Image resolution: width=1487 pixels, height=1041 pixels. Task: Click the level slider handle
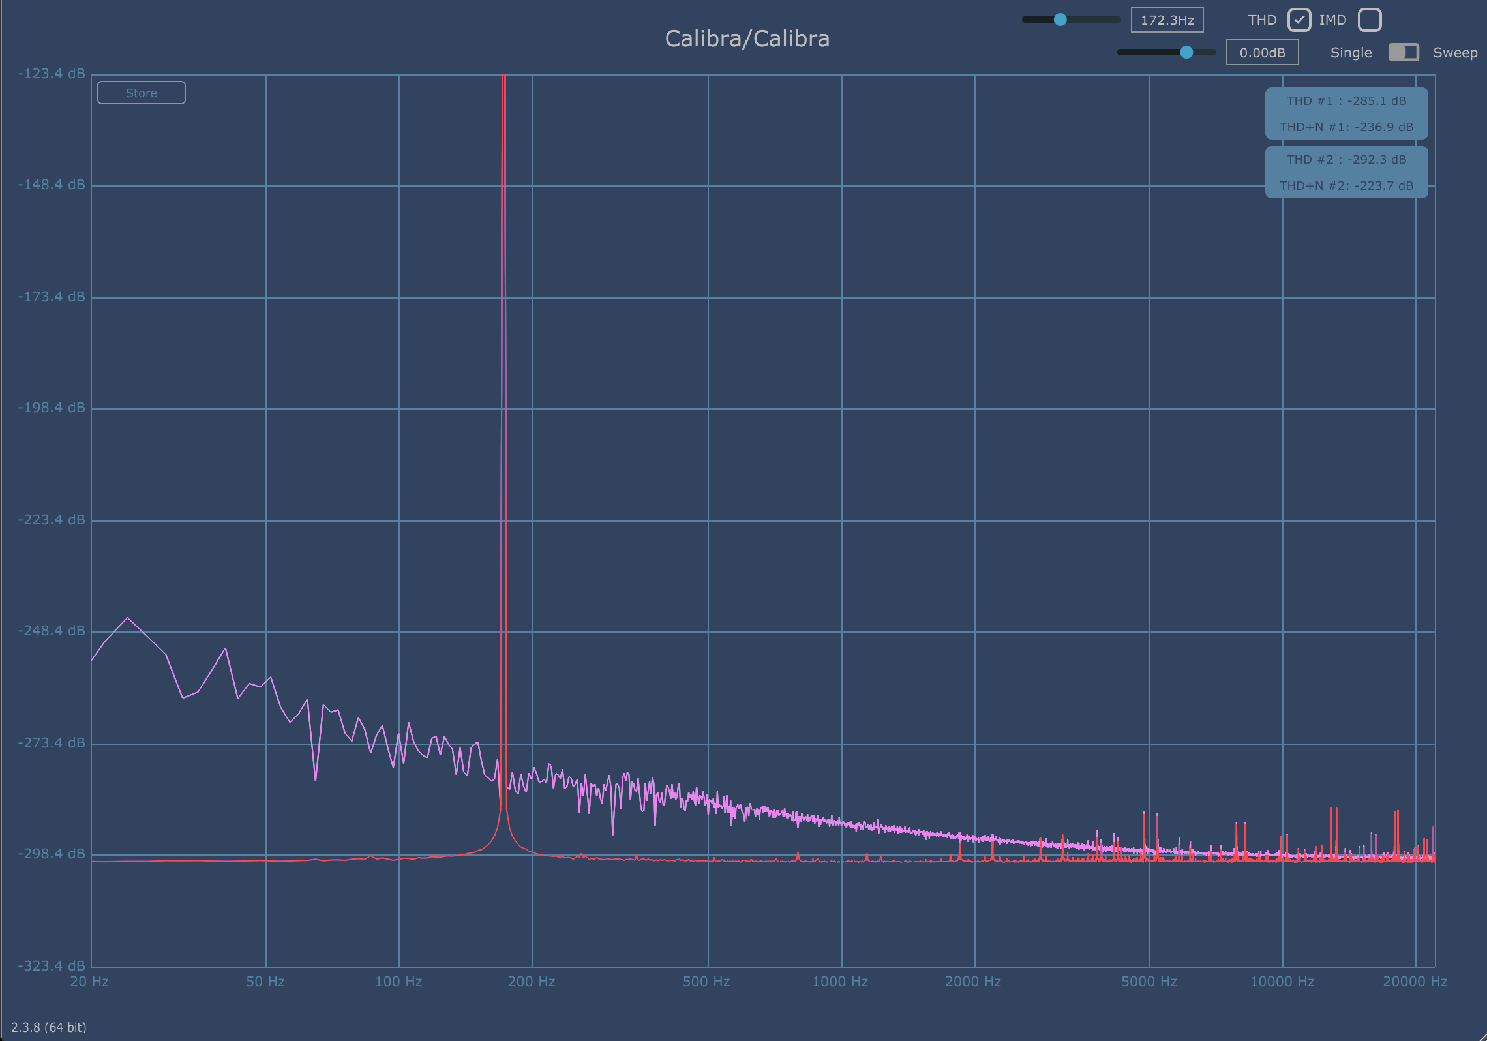1187,52
